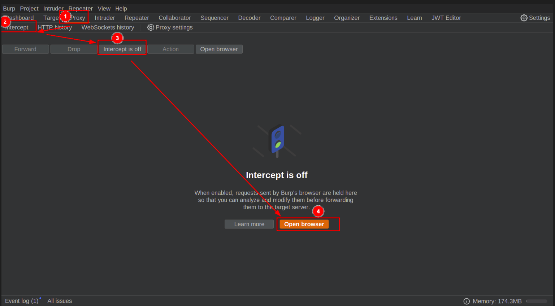Click Open browser next to the Action button
The width and height of the screenshot is (555, 306).
pyautogui.click(x=219, y=49)
